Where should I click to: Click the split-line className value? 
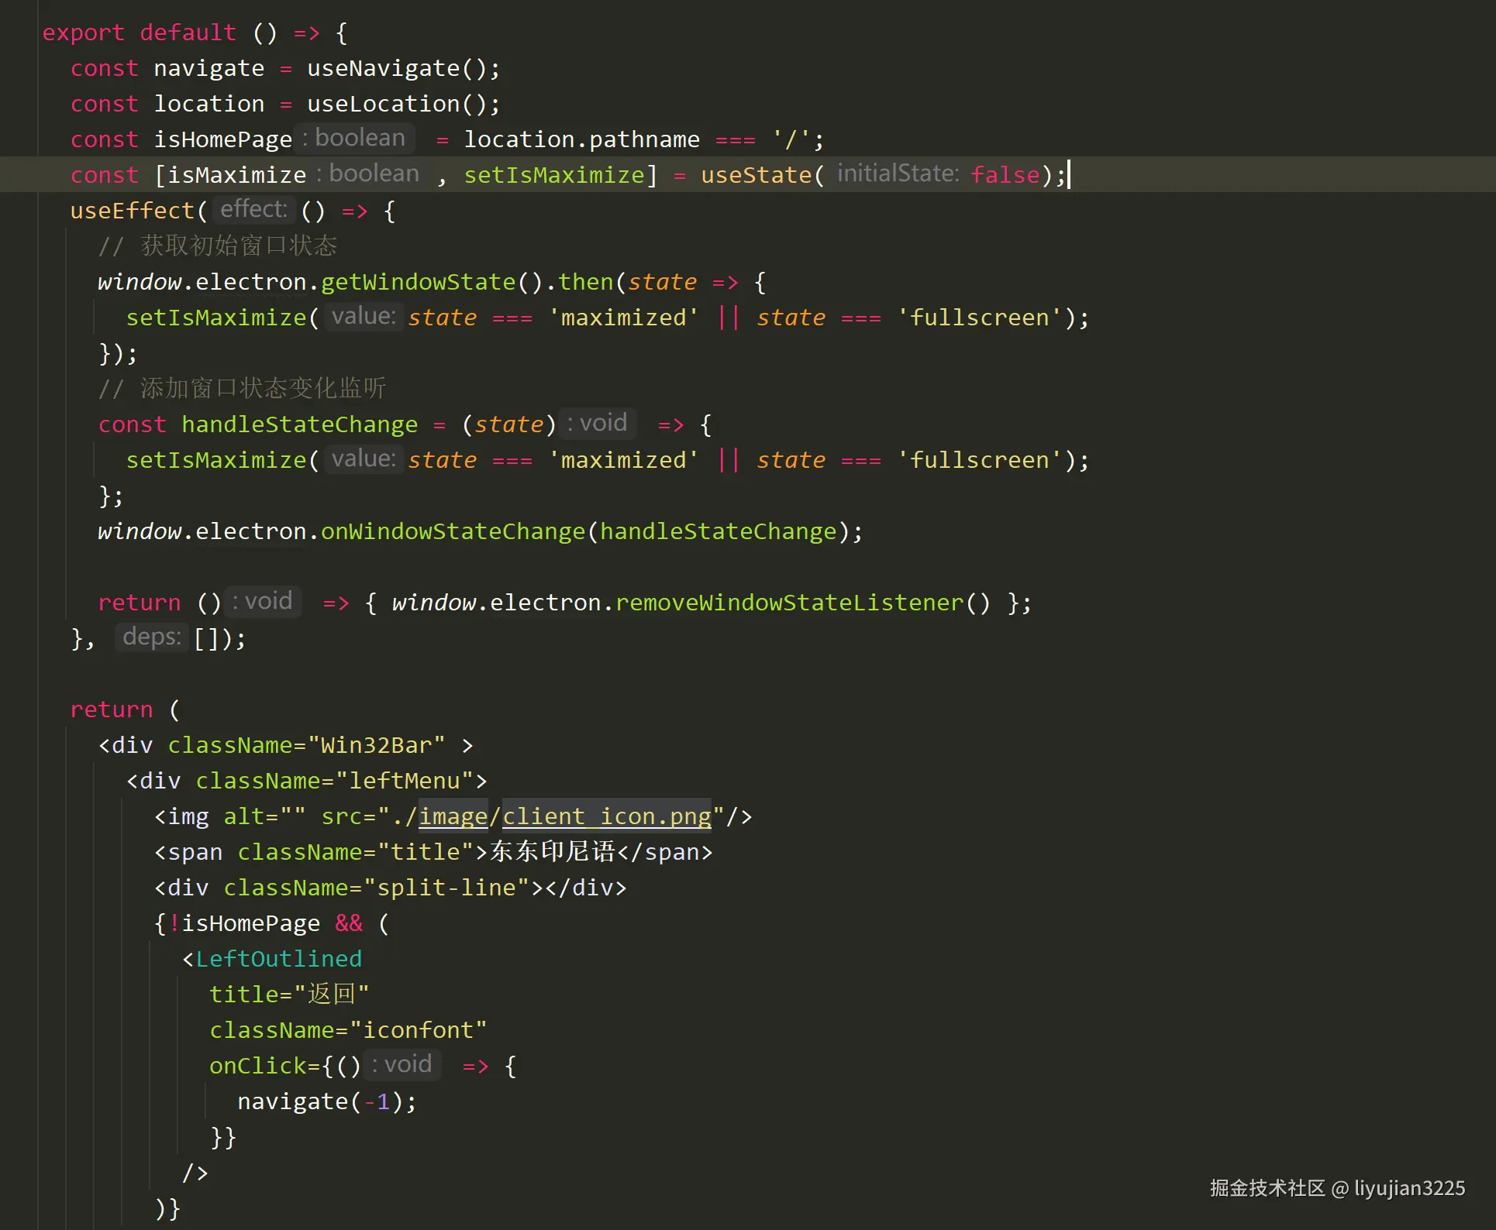446,888
